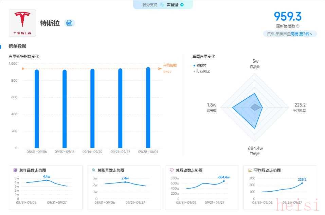Viewport: 325px width, 215px height.
Task: Click the arrow icon next to 声量通
Action: coord(182,5)
